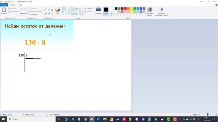Open the Rotate (Повернуть) dropdown
Viewport: 218px width, 122px height.
(x=33, y=14)
